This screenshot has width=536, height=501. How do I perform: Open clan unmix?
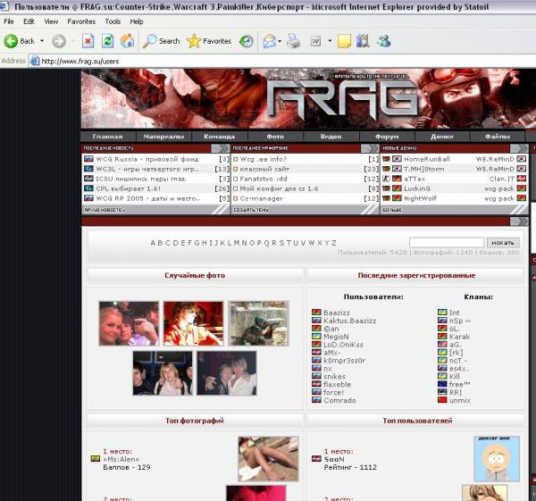(x=460, y=400)
